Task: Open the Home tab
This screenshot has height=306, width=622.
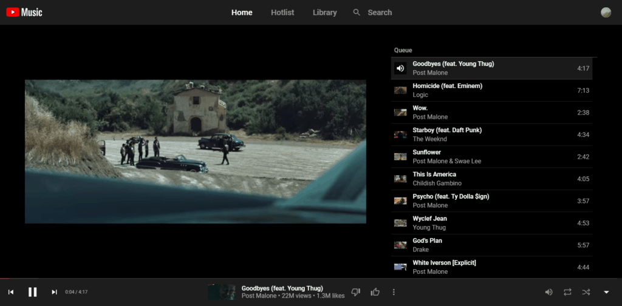Action: click(242, 12)
